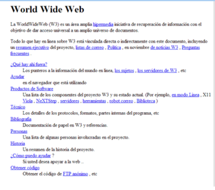Click the herramientas link
This screenshot has width=215, height=190.
click(x=94, y=101)
